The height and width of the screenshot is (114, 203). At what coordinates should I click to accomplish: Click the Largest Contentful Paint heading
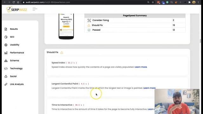tap(65, 84)
